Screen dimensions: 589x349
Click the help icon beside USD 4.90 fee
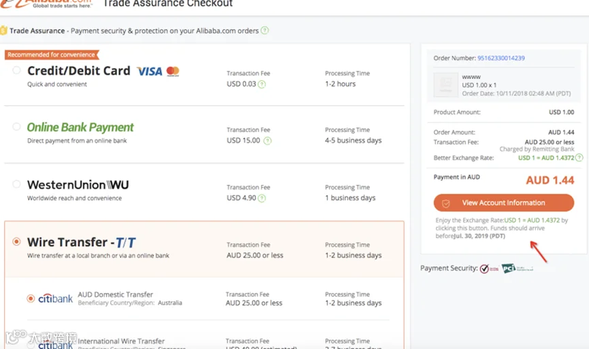tap(262, 198)
